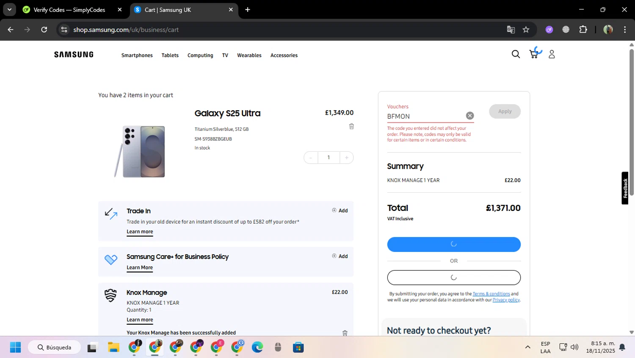
Task: Close the Verify Codes SimplyCodes tab
Action: click(120, 10)
